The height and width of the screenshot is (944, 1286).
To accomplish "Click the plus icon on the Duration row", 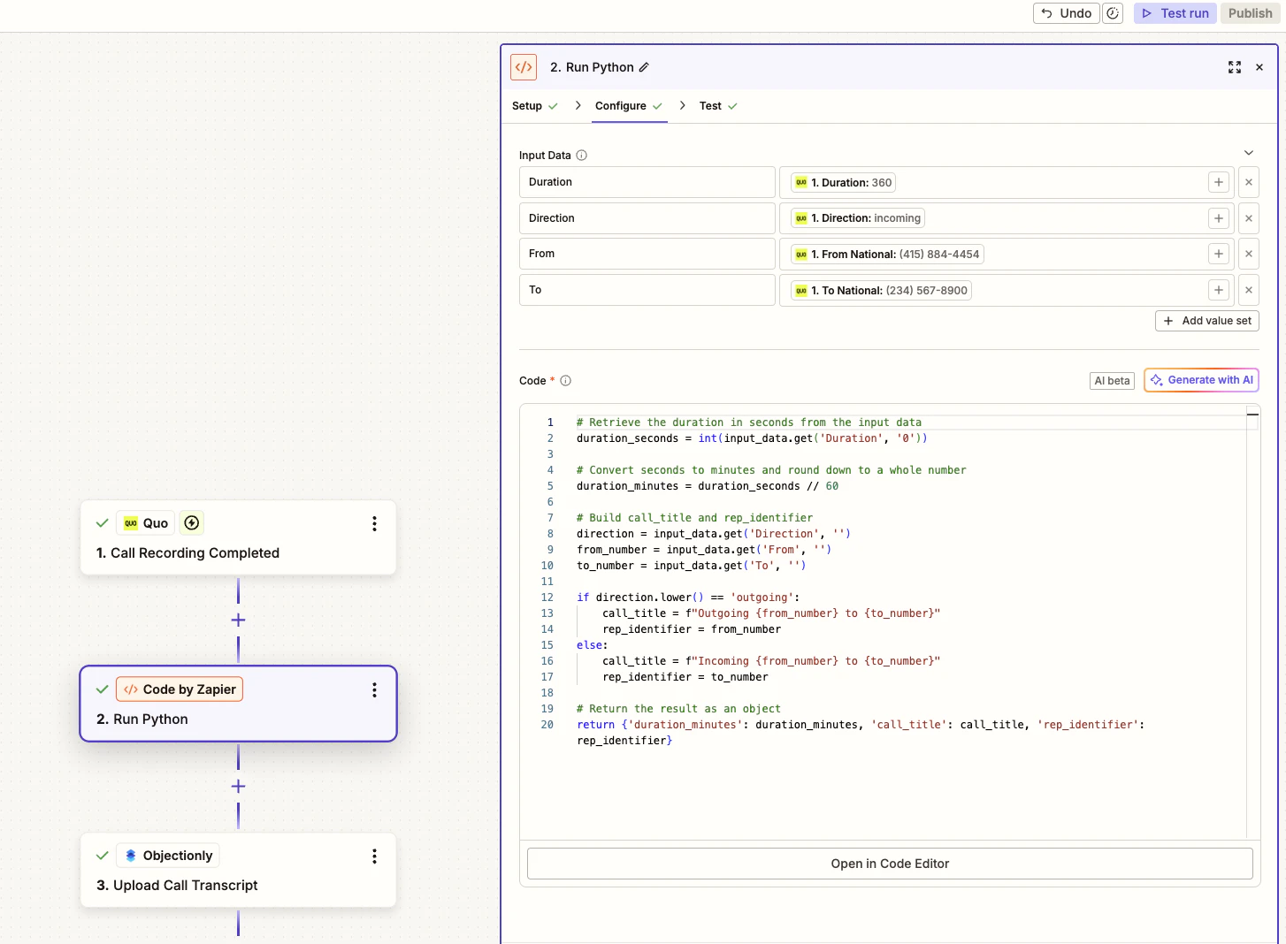I will [1218, 182].
